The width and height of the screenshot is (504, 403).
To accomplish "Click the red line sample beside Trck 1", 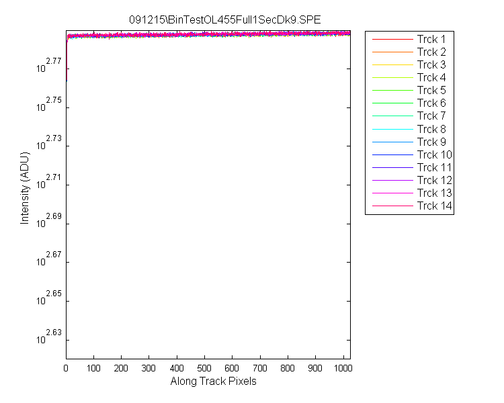I will (x=392, y=39).
